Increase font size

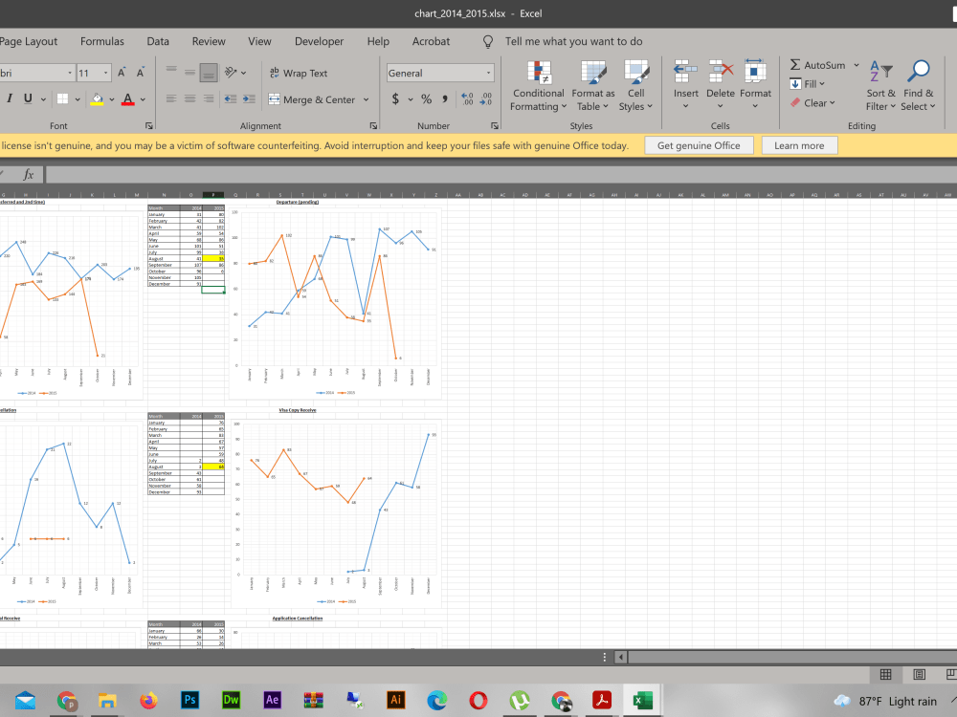(122, 74)
